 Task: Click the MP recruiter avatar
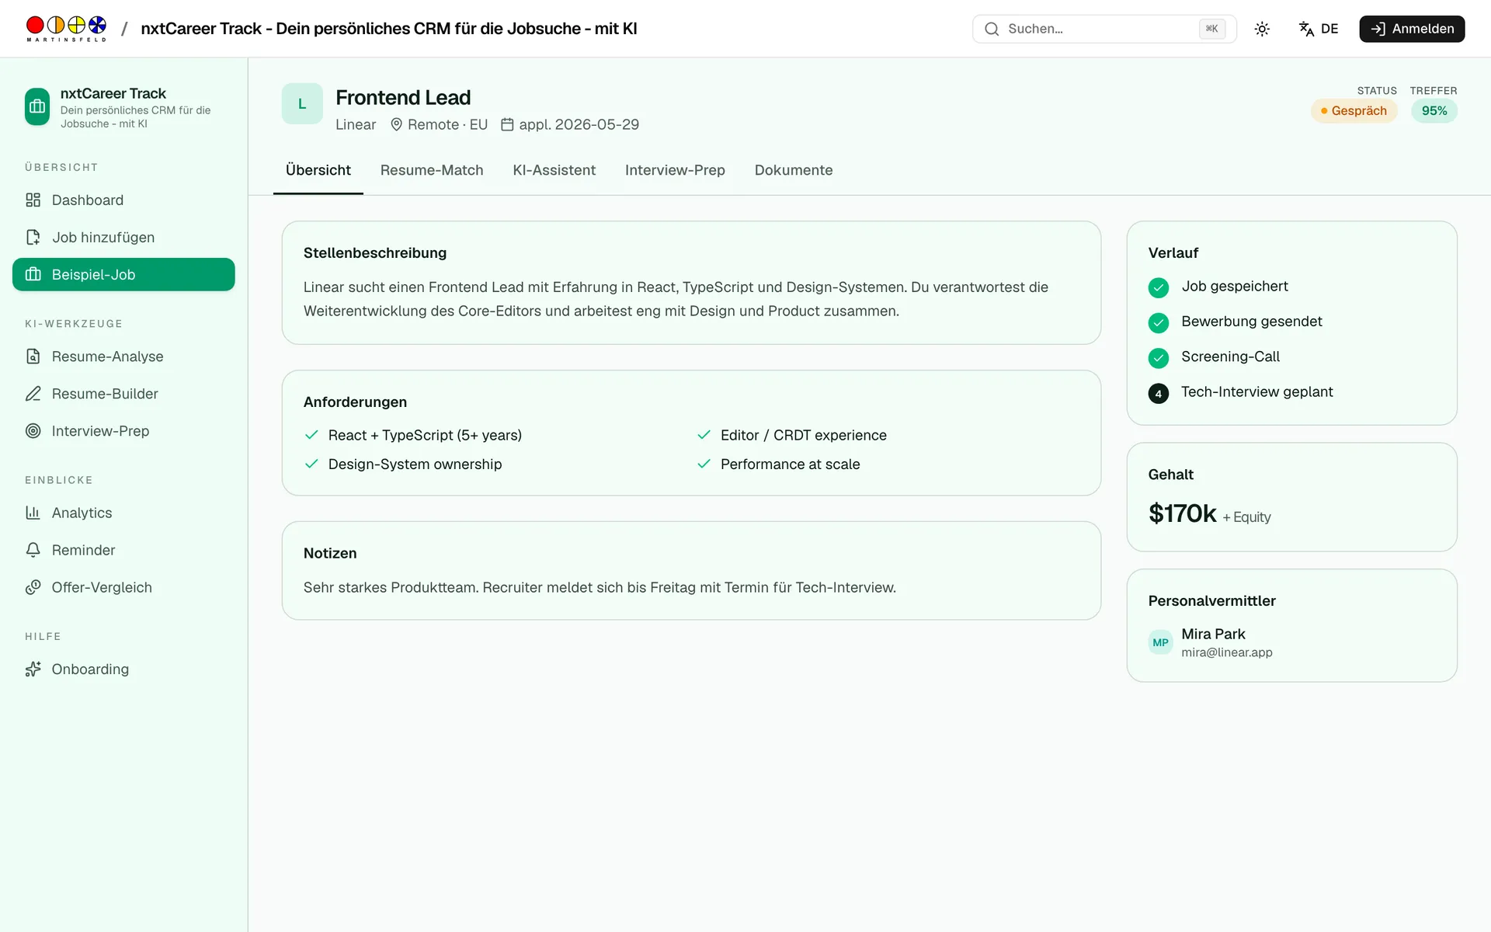click(x=1160, y=642)
